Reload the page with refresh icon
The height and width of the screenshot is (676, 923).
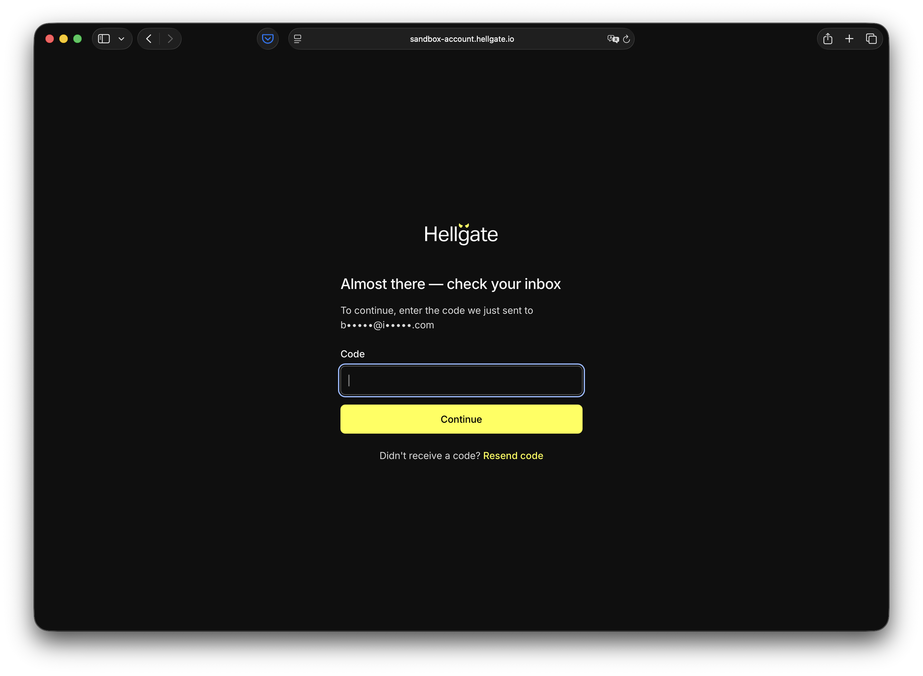coord(626,39)
